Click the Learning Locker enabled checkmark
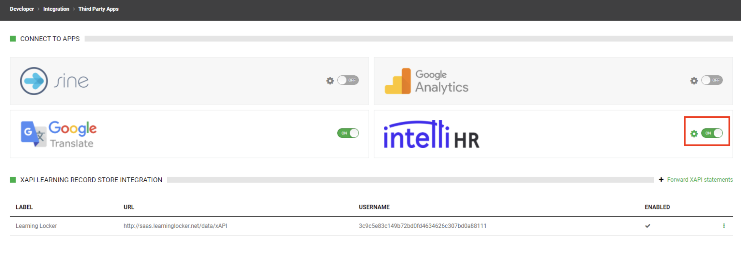The image size is (741, 253). [x=648, y=226]
